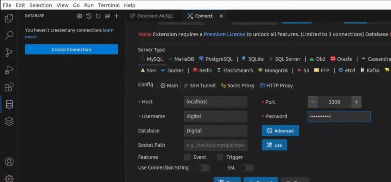391x182 pixels.
Task: Switch to SSH Tunnel config tab
Action: pos(200,86)
